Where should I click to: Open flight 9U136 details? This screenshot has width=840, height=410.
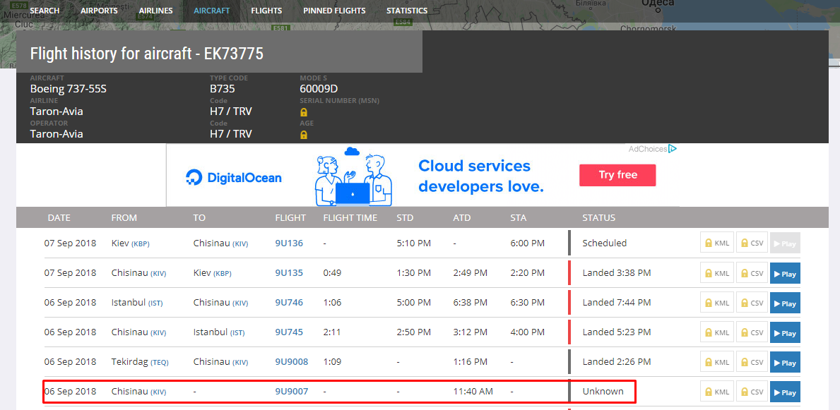click(289, 243)
